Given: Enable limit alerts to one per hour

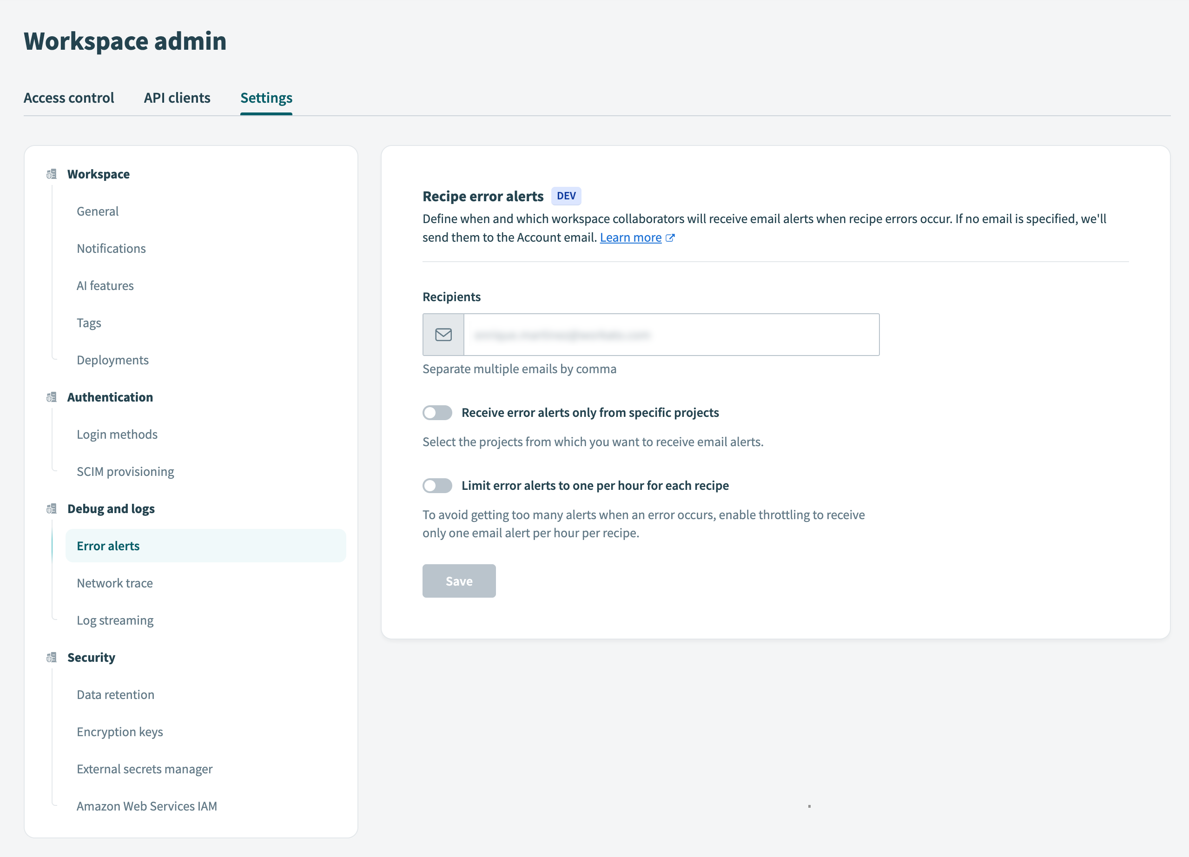Looking at the screenshot, I should (x=437, y=486).
